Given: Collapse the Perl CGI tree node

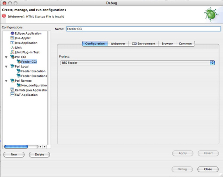Looking at the screenshot, I should pos(6,57).
